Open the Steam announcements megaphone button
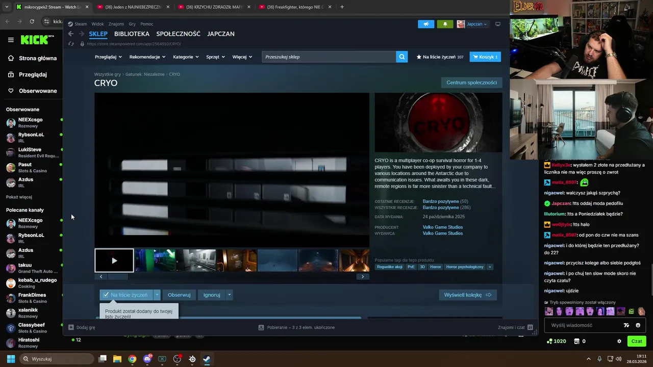This screenshot has height=367, width=653. [x=426, y=24]
